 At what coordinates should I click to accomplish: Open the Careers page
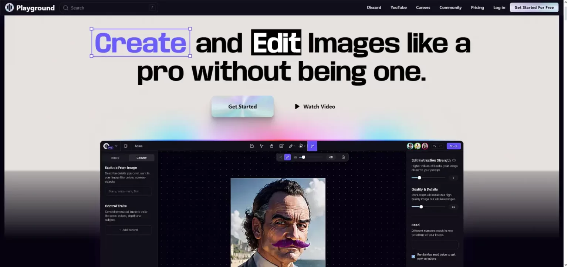(423, 7)
